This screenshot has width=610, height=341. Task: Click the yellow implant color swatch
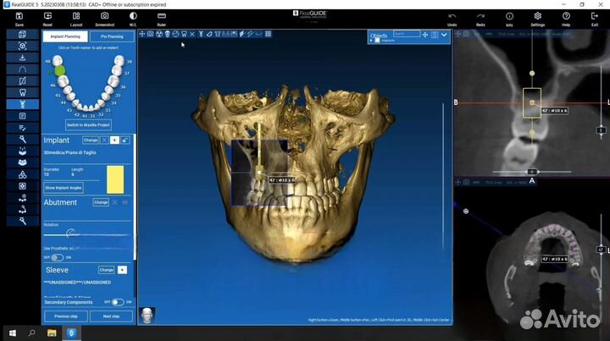coord(115,180)
